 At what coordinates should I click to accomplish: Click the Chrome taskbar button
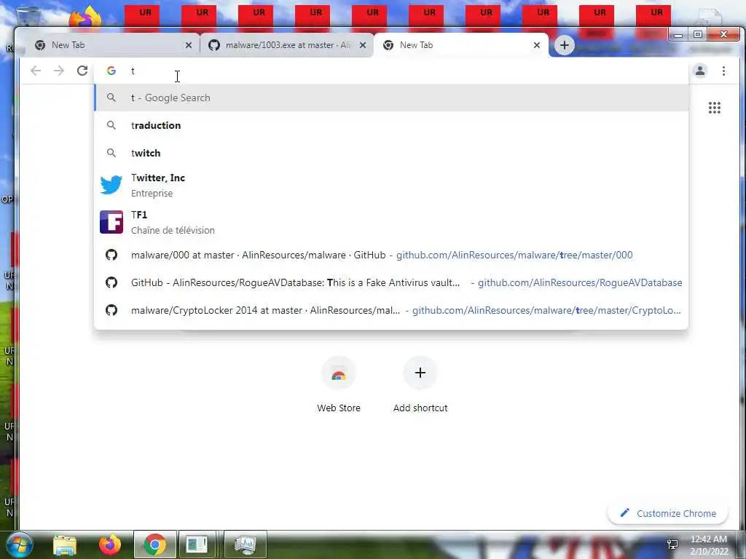[x=154, y=544]
